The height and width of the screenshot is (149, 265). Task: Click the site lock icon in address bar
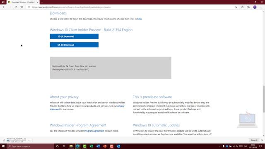[29, 7]
